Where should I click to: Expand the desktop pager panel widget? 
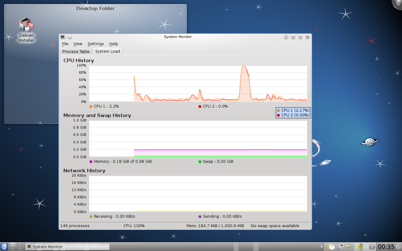[x=17, y=247]
